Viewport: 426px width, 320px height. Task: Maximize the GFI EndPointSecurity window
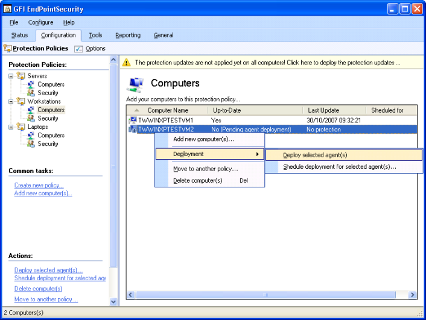[404, 9]
